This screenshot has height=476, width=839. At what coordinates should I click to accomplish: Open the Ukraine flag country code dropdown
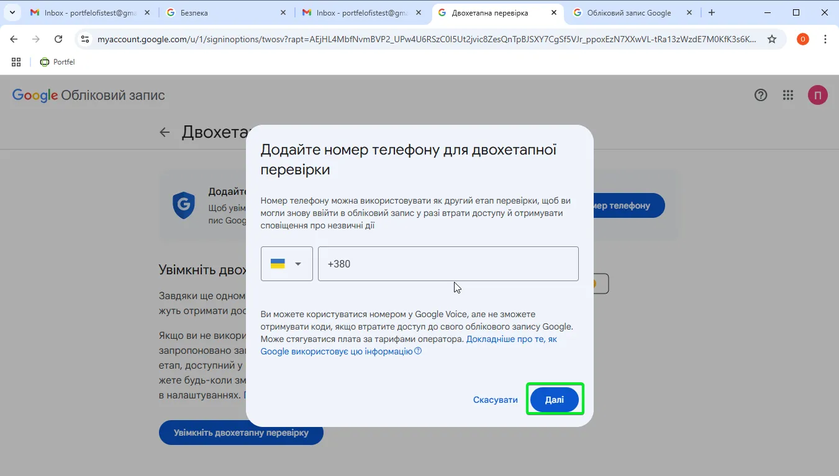click(x=286, y=264)
